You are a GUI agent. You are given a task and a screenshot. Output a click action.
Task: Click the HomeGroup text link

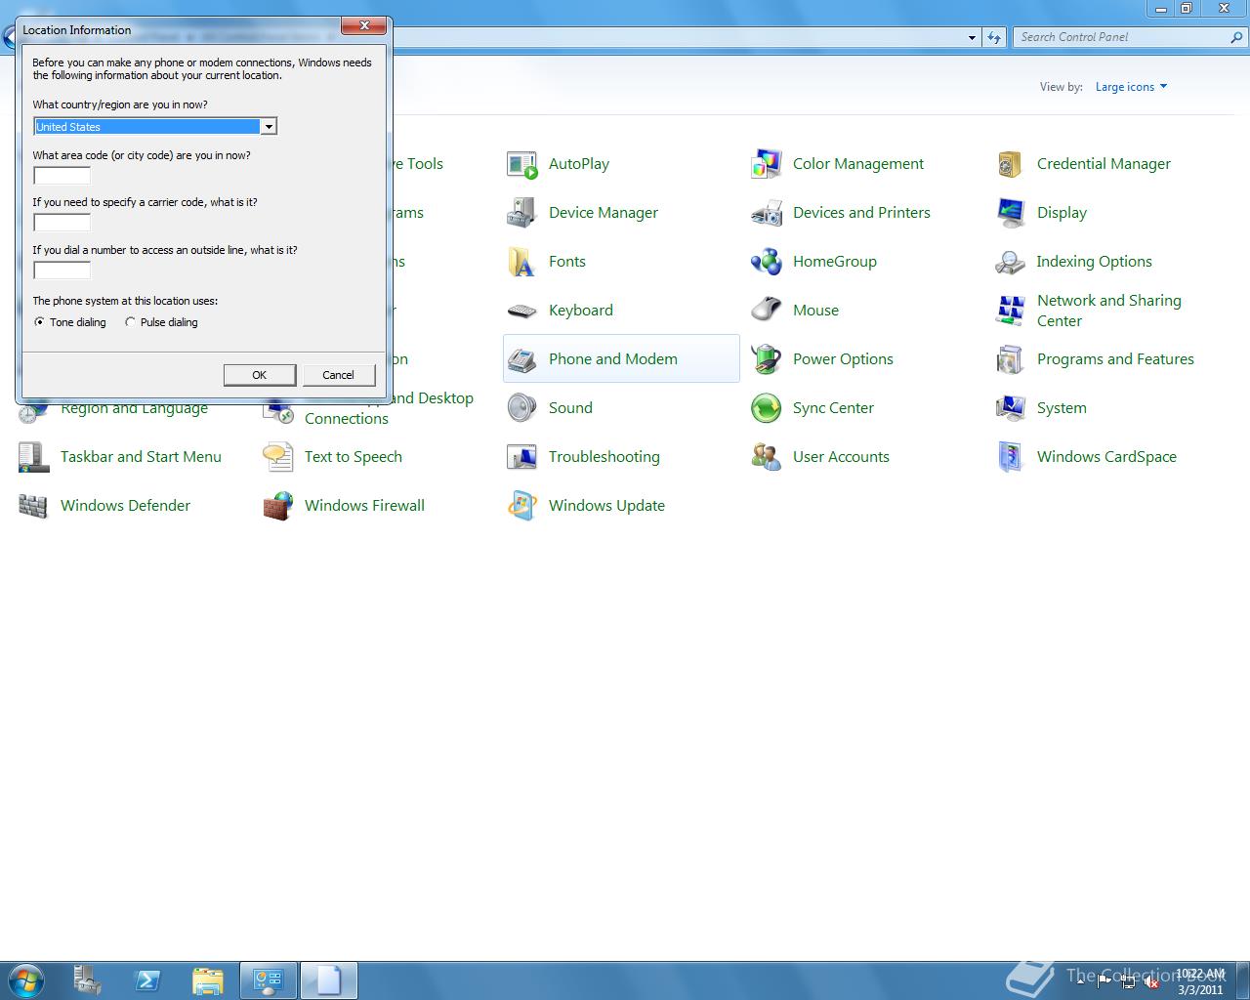tap(835, 262)
